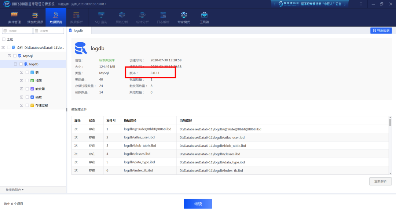Click in the 过滤表 filter table field
Viewport: 396px width, 213px height.
(48, 31)
